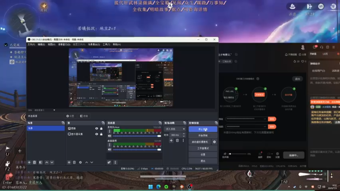Click headset support icon in streaming app header
This screenshot has width=340, height=191.
tap(322, 47)
